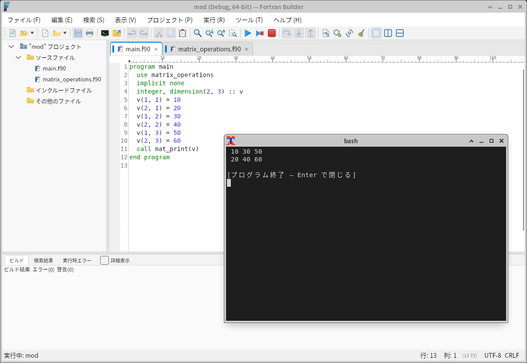
Task: Run the program with blue play icon
Action: pos(248,33)
